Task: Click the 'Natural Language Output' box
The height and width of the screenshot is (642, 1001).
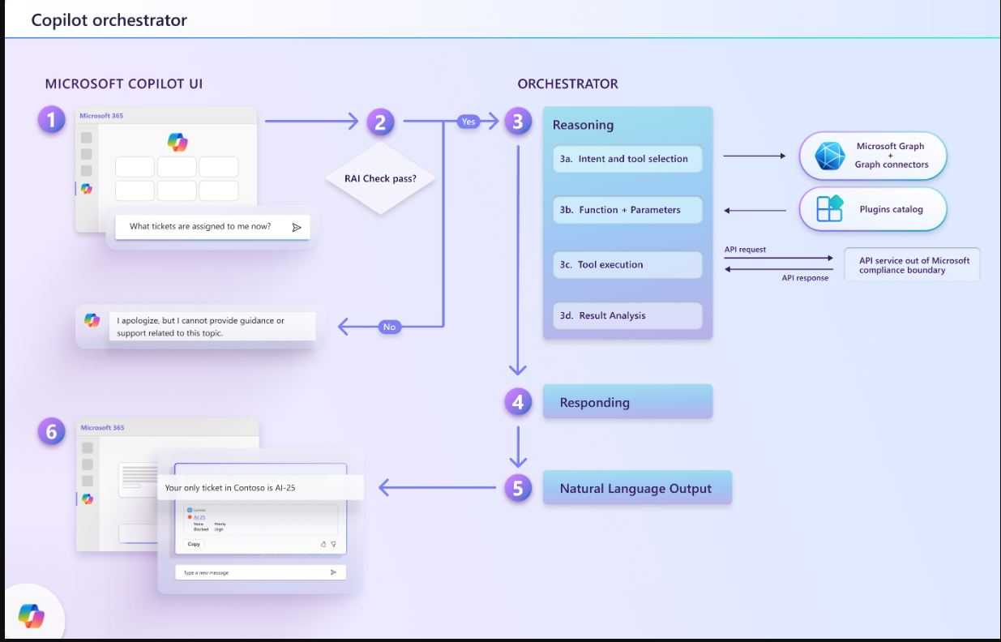Action: 637,488
